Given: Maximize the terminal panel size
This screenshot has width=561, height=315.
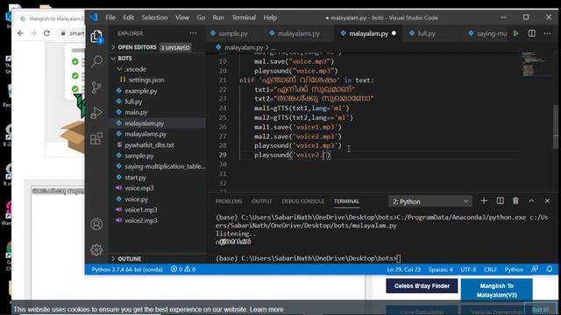Looking at the screenshot, I should point(532,200).
